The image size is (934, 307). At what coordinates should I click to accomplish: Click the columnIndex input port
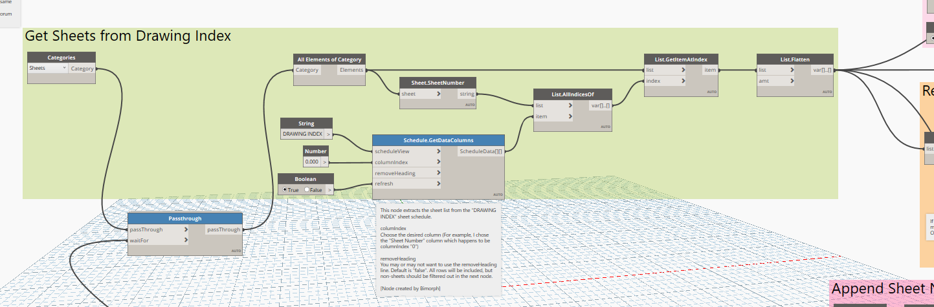click(x=407, y=162)
